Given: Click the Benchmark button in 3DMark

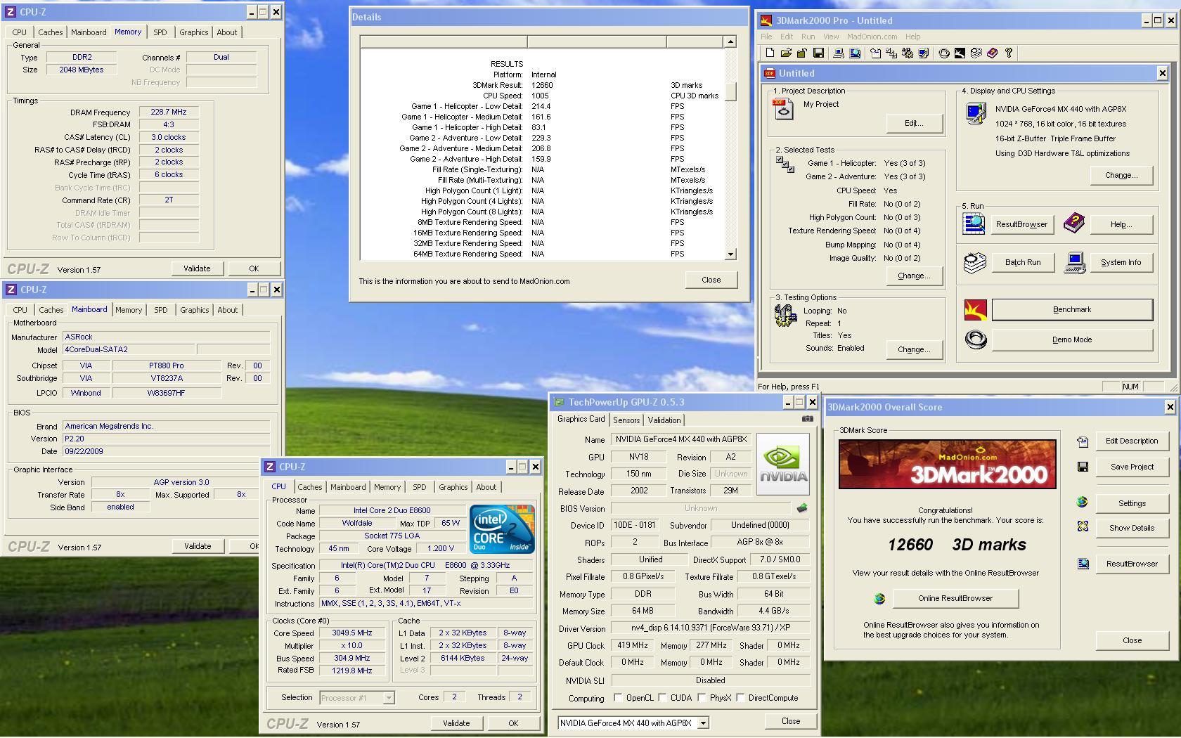Looking at the screenshot, I should (x=1072, y=309).
